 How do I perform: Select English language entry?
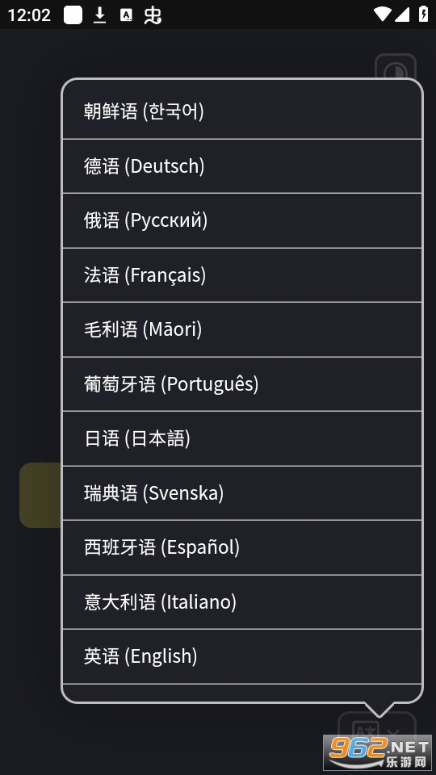[x=242, y=656]
